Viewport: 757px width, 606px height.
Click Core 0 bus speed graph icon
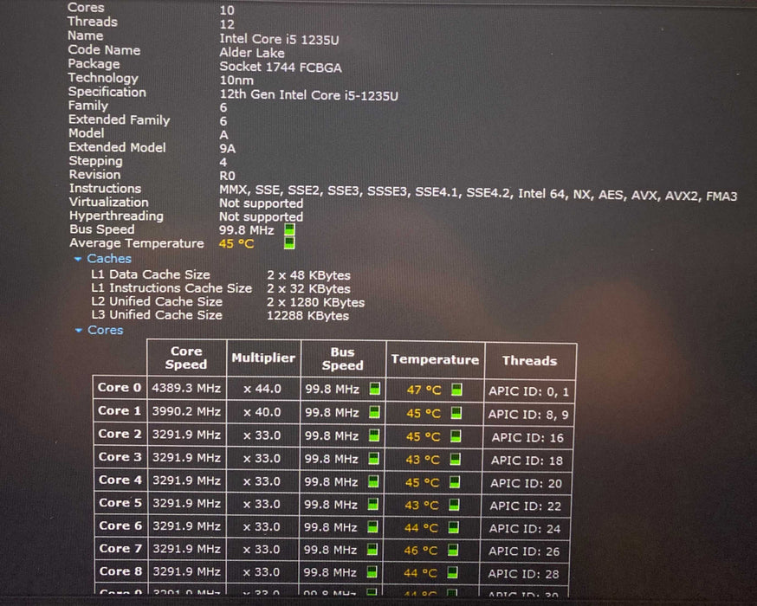375,389
